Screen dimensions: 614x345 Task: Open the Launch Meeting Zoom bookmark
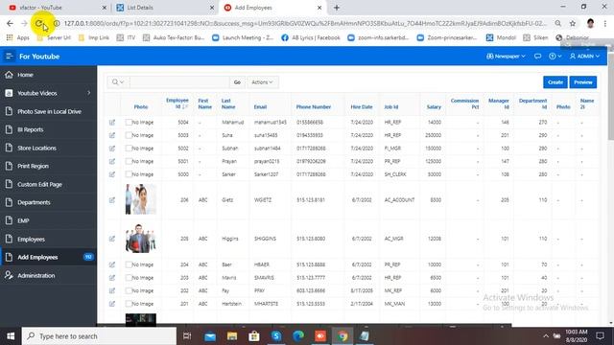pos(243,37)
